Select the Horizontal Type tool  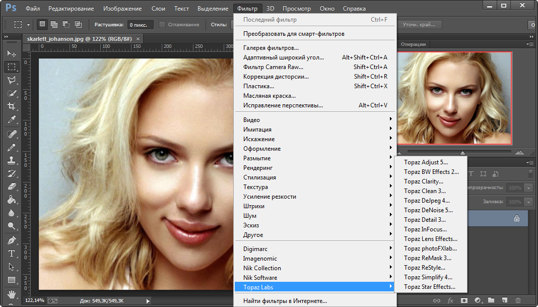[x=12, y=253]
